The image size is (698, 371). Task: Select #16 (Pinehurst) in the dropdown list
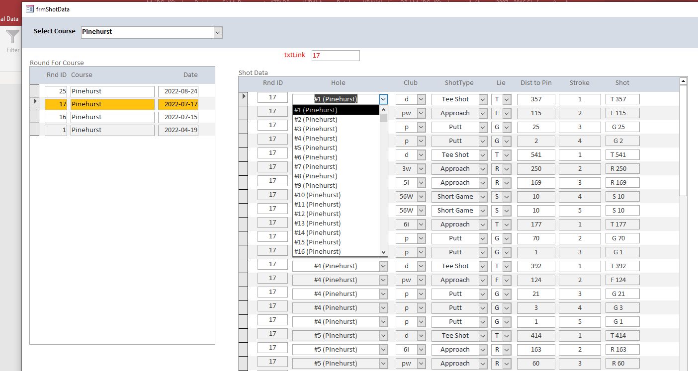(317, 252)
